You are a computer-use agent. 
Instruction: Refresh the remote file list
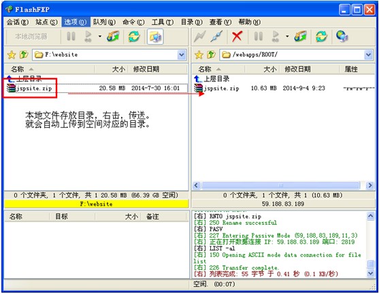pos(321,37)
